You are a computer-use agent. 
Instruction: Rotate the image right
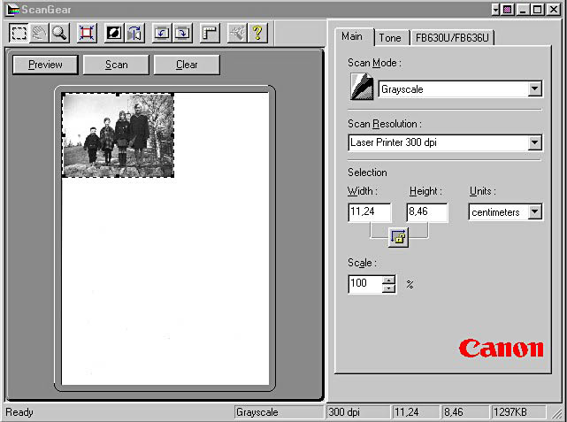click(182, 33)
